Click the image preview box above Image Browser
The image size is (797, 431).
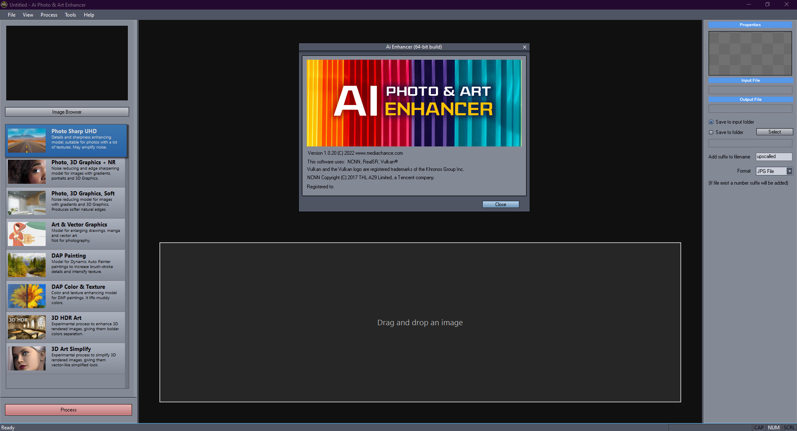tap(67, 63)
